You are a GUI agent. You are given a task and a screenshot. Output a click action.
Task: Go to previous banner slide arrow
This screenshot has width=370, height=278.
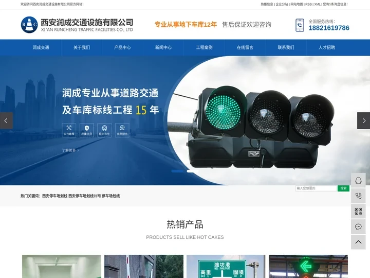[x=6, y=120]
